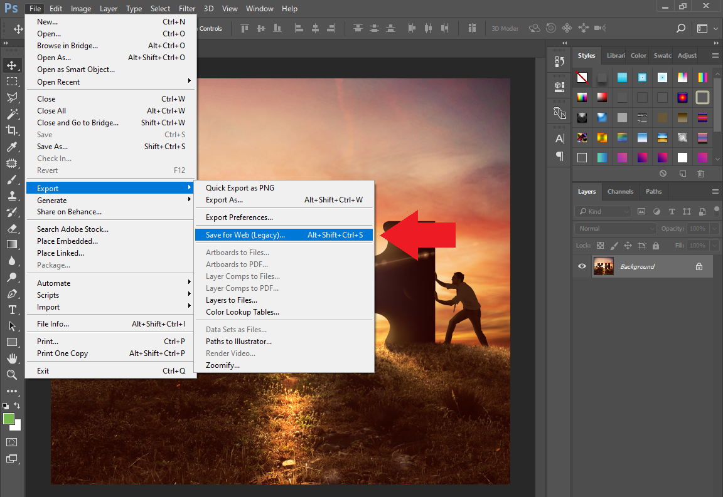
Task: Select the Type tool
Action: (x=12, y=310)
